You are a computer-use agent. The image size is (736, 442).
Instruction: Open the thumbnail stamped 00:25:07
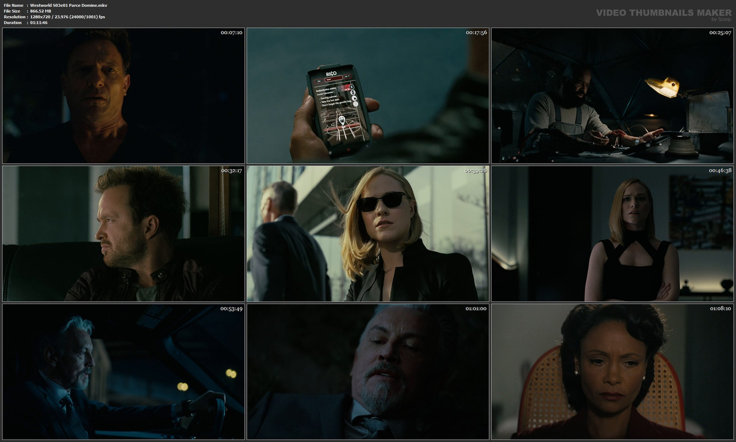pyautogui.click(x=612, y=96)
